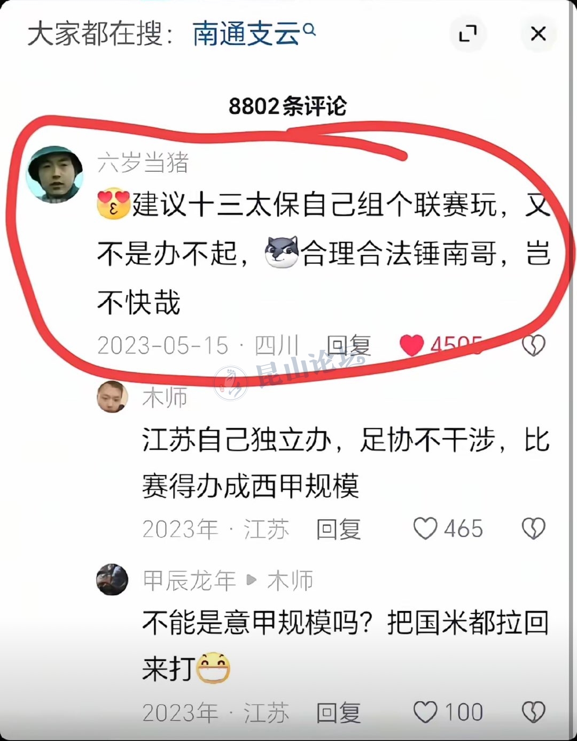
Task: Dislike 六岁当猪's comment with broken heart
Action: (533, 346)
